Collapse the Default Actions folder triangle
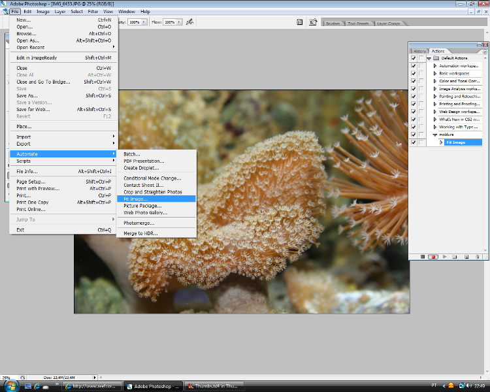The height and width of the screenshot is (392, 490). (x=429, y=58)
